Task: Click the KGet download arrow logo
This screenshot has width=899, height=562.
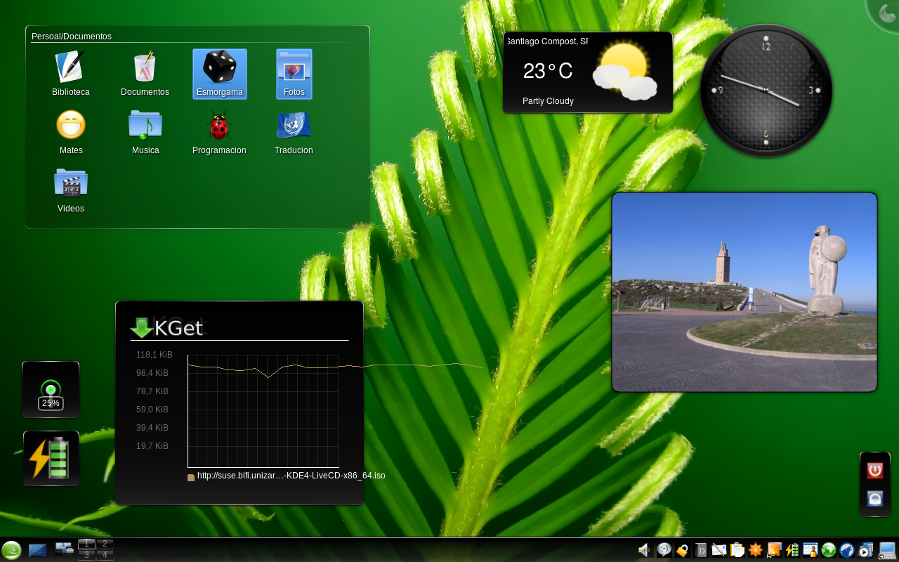Action: coord(142,327)
